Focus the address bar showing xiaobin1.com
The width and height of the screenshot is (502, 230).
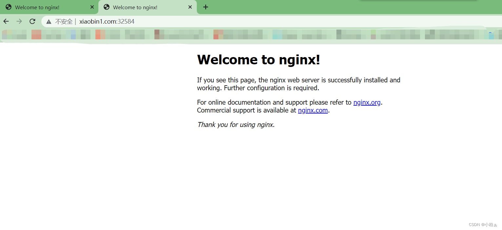tap(262, 22)
